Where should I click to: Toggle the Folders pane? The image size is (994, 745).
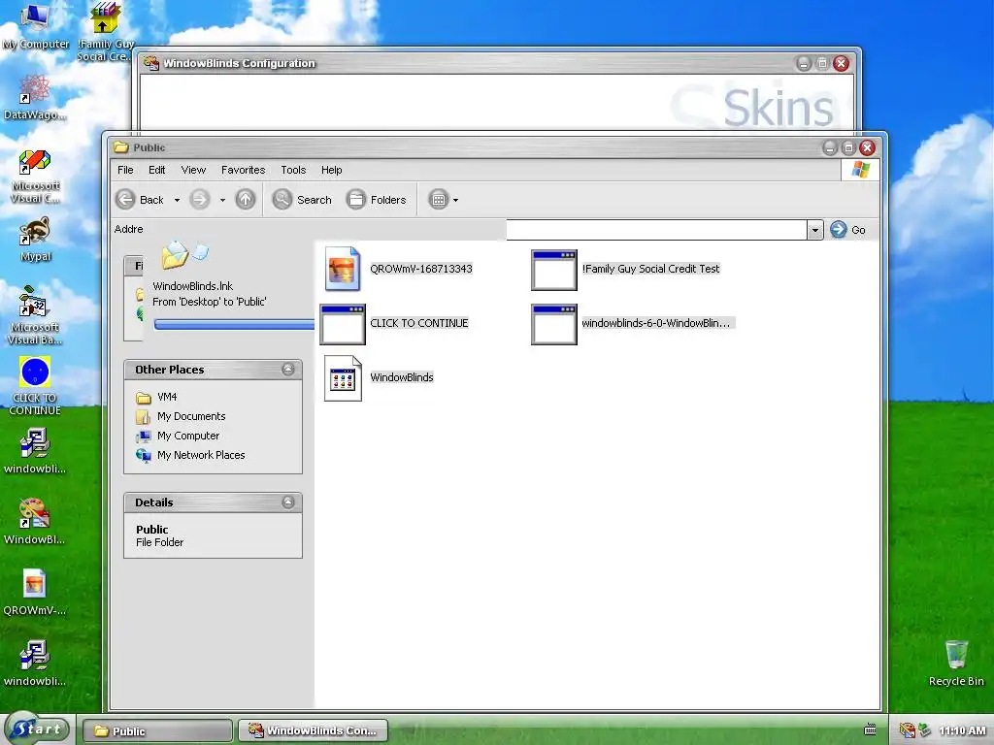coord(377,200)
